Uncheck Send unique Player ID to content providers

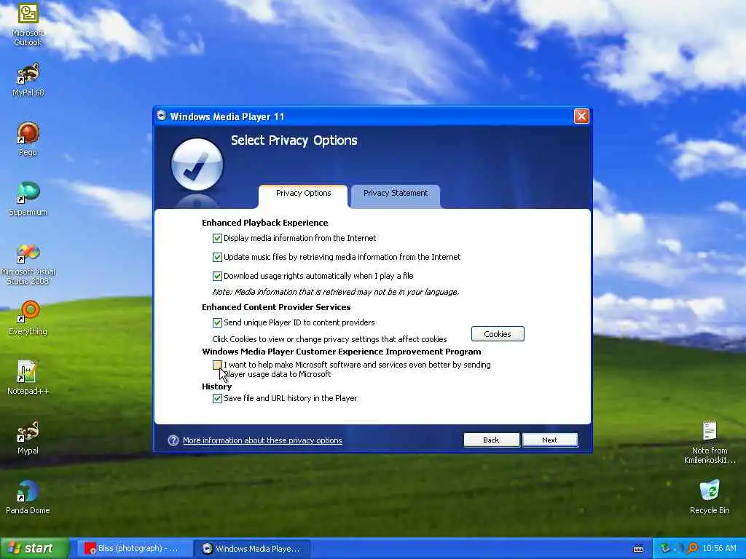[217, 322]
